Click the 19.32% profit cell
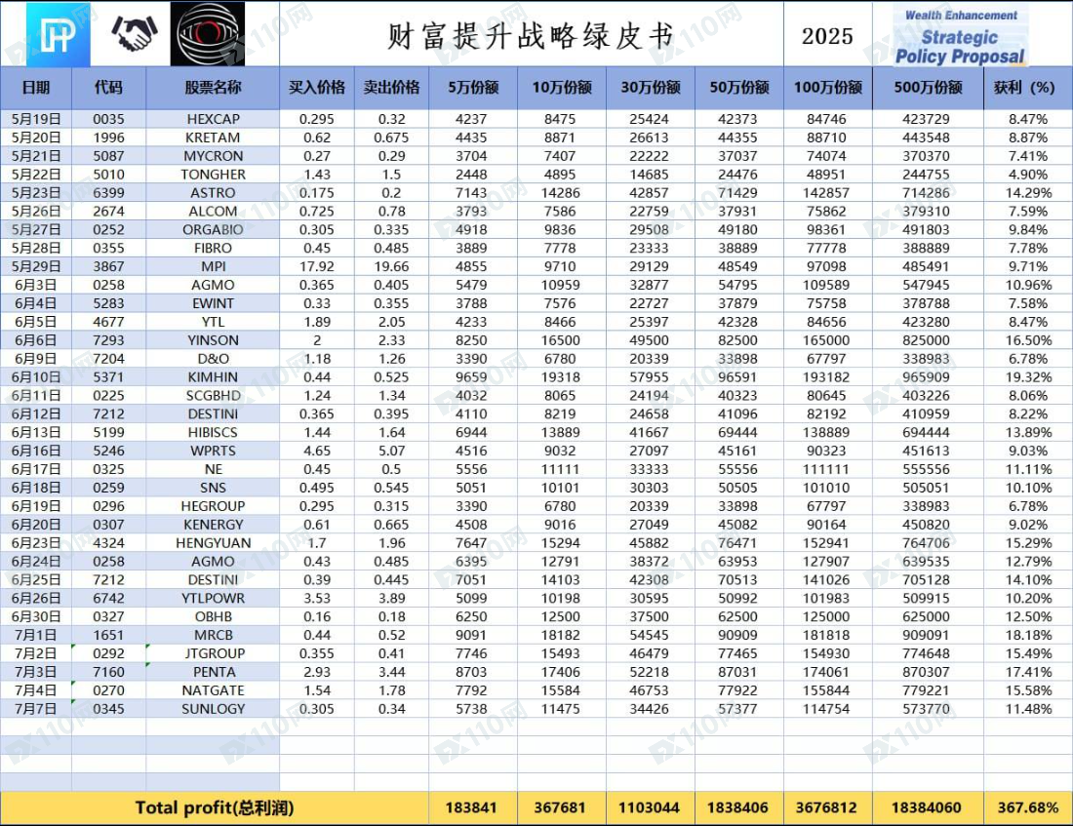The image size is (1073, 826). [x=1027, y=377]
